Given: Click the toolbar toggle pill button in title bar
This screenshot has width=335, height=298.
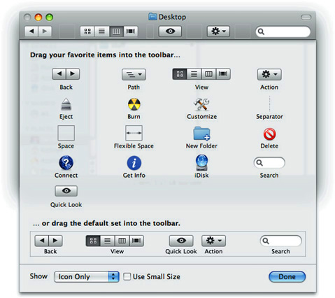Looking at the screenshot, I should (306, 17).
